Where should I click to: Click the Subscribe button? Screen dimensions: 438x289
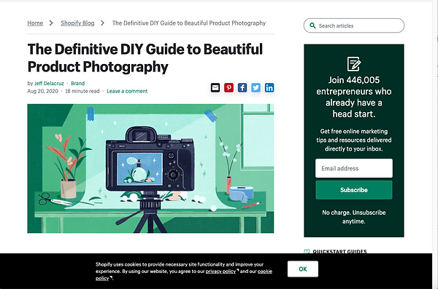coord(354,190)
